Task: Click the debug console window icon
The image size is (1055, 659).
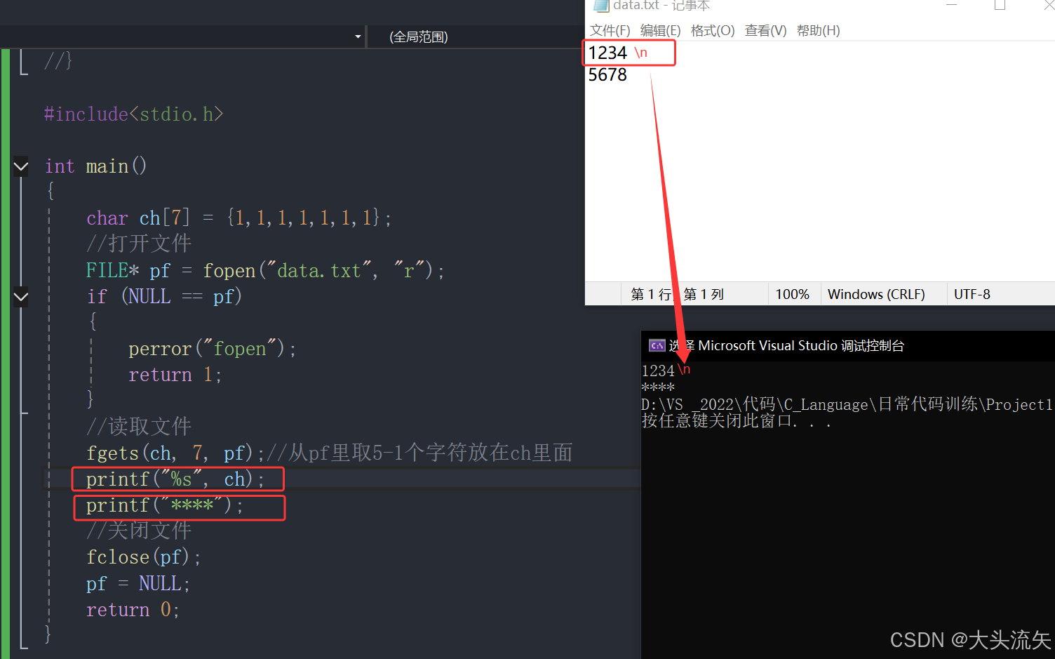Action: 657,345
